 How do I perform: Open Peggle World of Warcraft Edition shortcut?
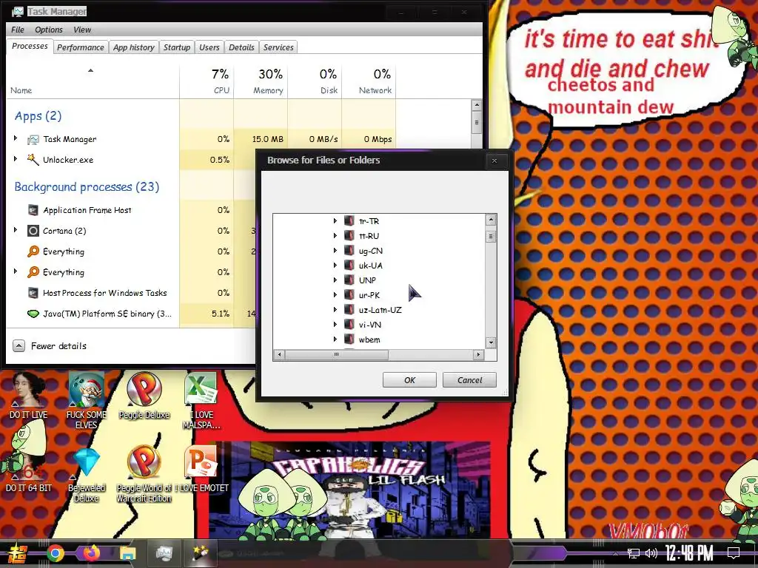(144, 474)
